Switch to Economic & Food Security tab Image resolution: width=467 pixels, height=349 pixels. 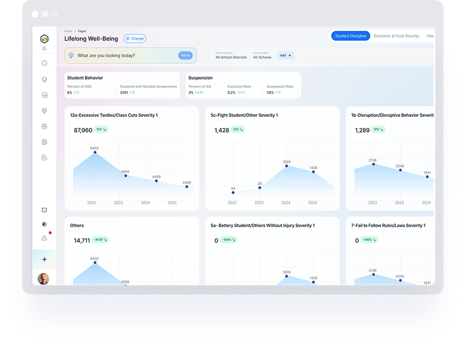[396, 36]
